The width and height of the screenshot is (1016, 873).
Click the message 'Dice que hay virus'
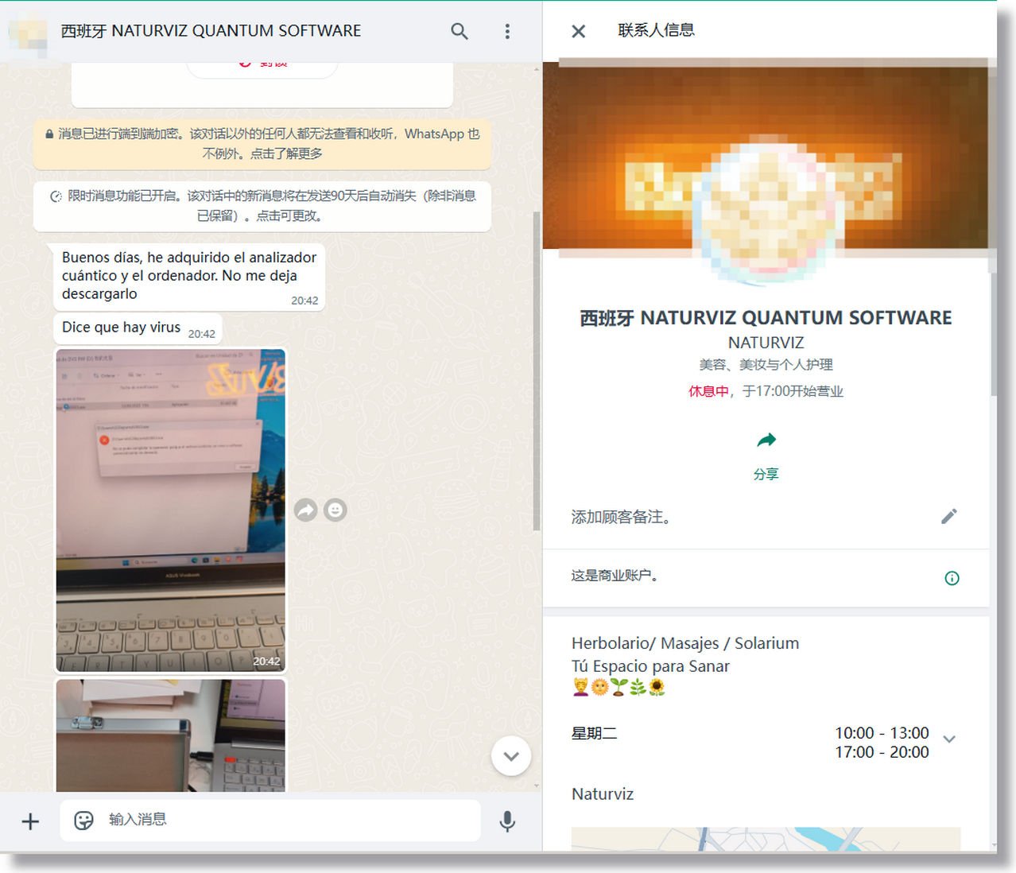pos(138,328)
